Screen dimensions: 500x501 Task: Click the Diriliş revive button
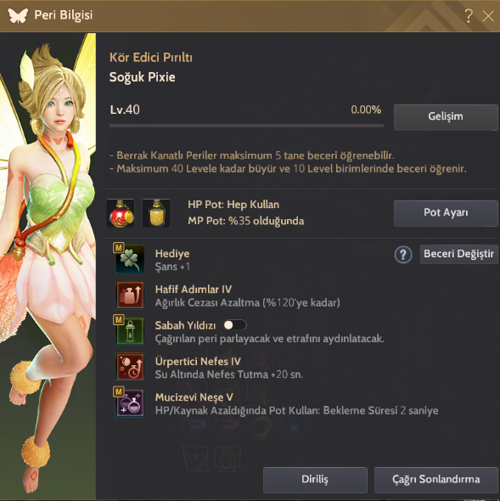315,480
